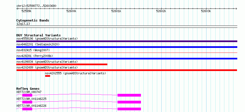The width and height of the screenshot is (245, 112).
Task: Open the KRT72|NM_080747 transcript label
Action: click(x=29, y=92)
